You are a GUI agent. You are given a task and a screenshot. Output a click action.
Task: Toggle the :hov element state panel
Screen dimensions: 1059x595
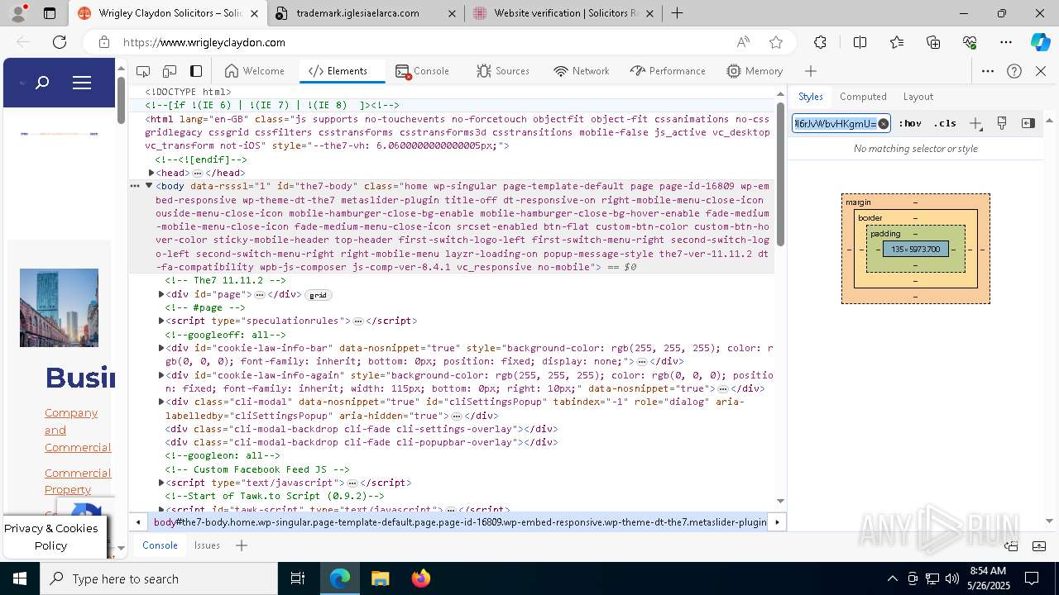coord(910,124)
